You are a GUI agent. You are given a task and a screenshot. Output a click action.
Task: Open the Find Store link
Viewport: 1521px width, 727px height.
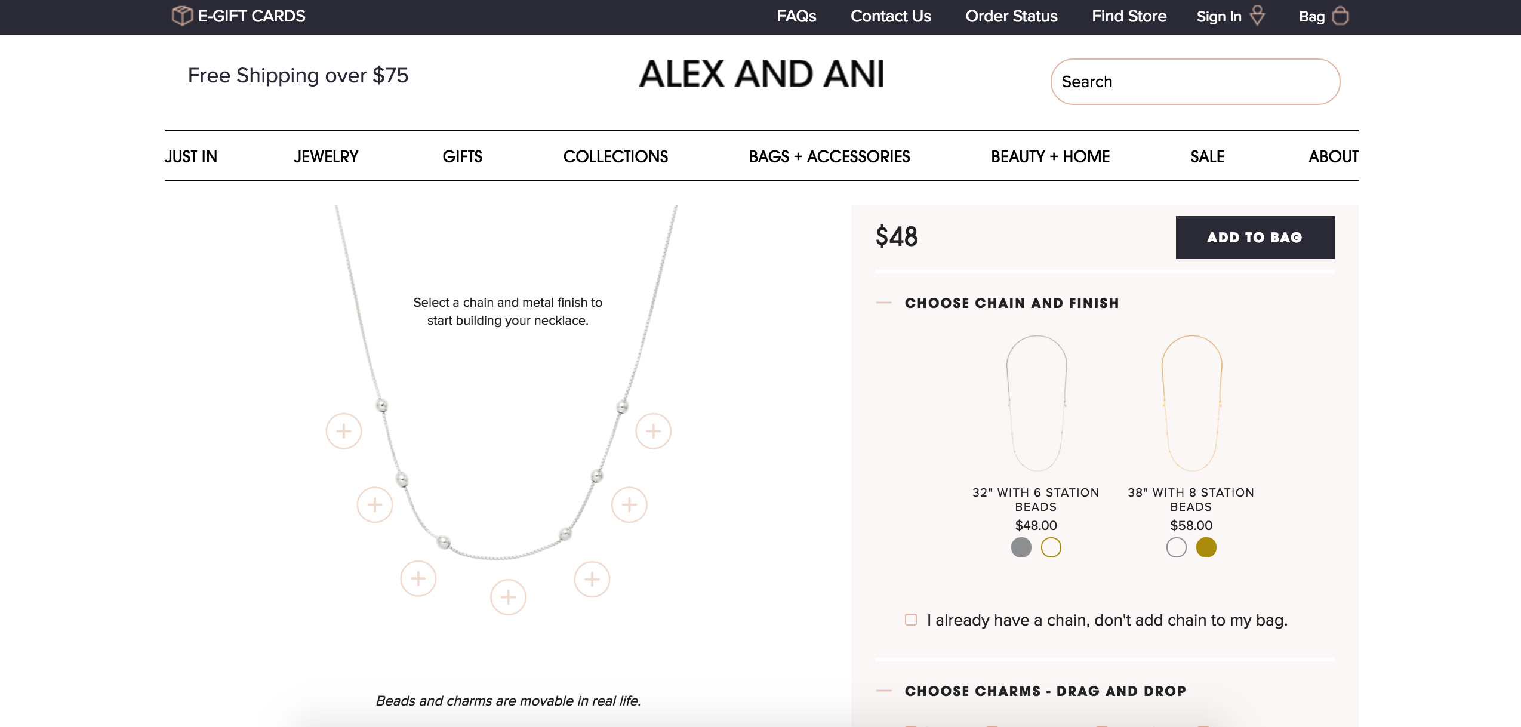pos(1129,16)
